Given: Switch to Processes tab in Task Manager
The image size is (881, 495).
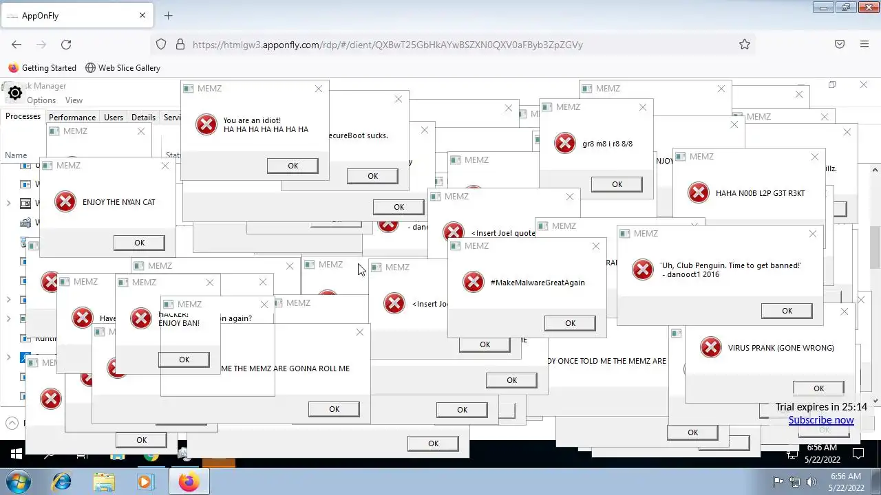Looking at the screenshot, I should (x=23, y=116).
